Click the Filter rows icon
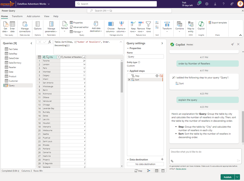This screenshot has width=244, height=181. click(148, 25)
